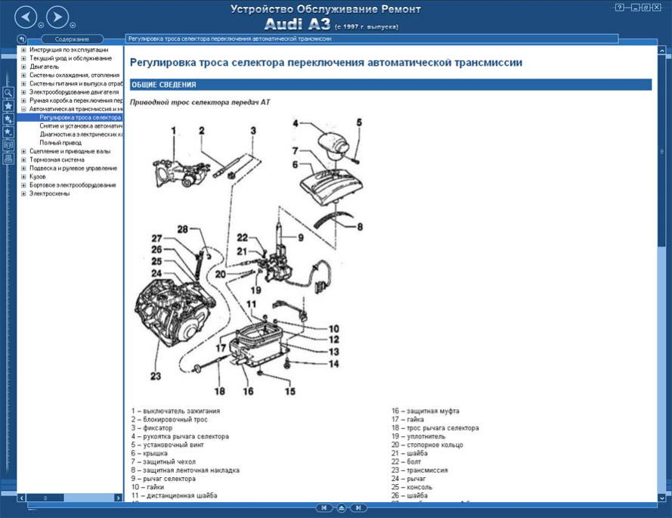The height and width of the screenshot is (518, 672).
Task: Expand the Инструкция по эксплуатации node
Action: (x=23, y=50)
